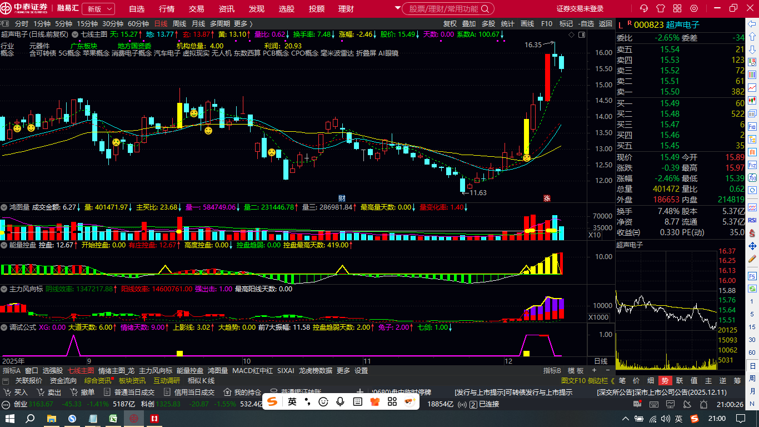
Task: Open the settings target icon in title bar
Action: click(x=693, y=8)
